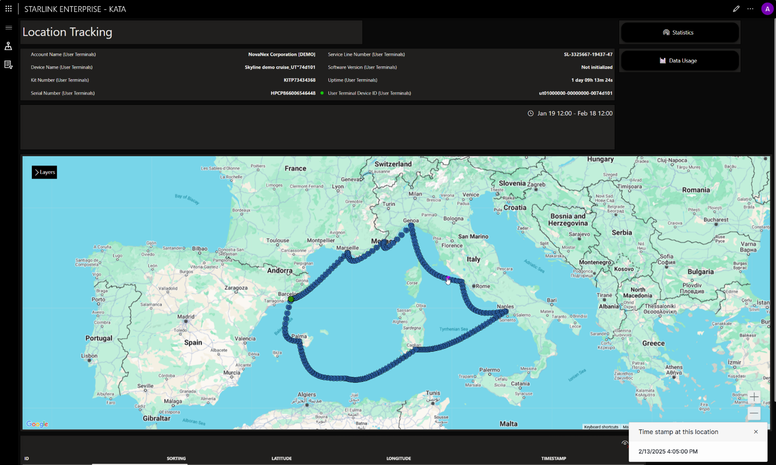Image resolution: width=776 pixels, height=465 pixels.
Task: Open the ellipsis overflow menu
Action: pyautogui.click(x=750, y=8)
